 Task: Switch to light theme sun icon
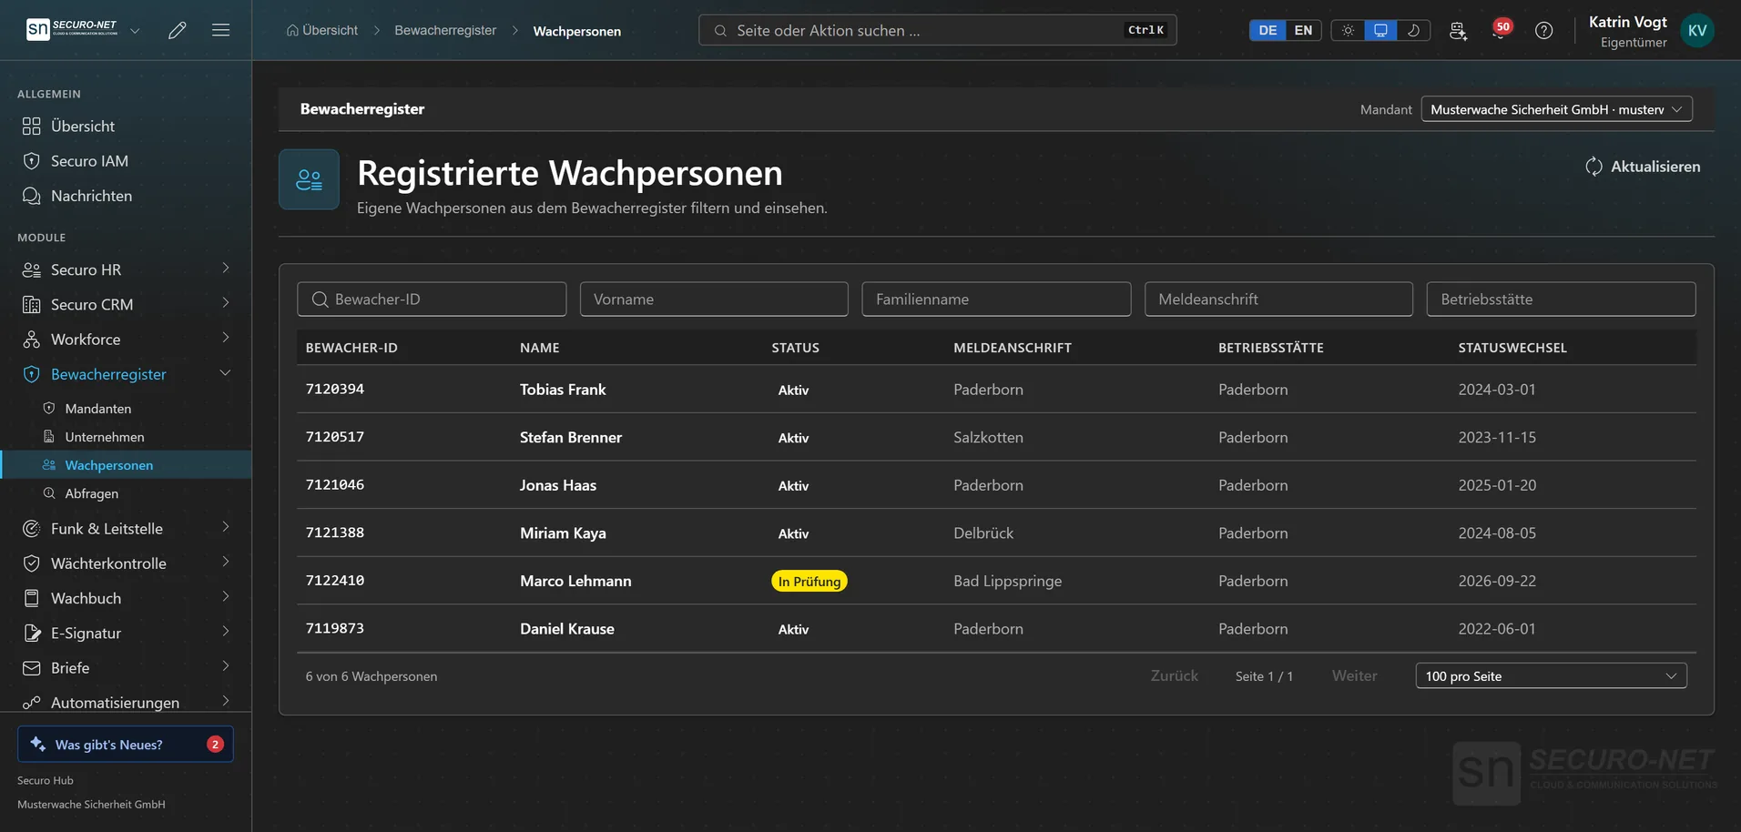tap(1348, 30)
